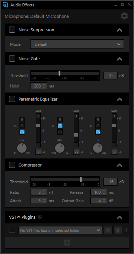Open the VST files dropdown list
Image resolution: width=134 pixels, height=254 pixels.
click(60, 230)
